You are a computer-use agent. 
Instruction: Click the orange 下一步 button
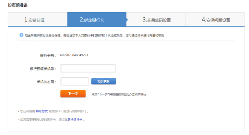click(73, 94)
